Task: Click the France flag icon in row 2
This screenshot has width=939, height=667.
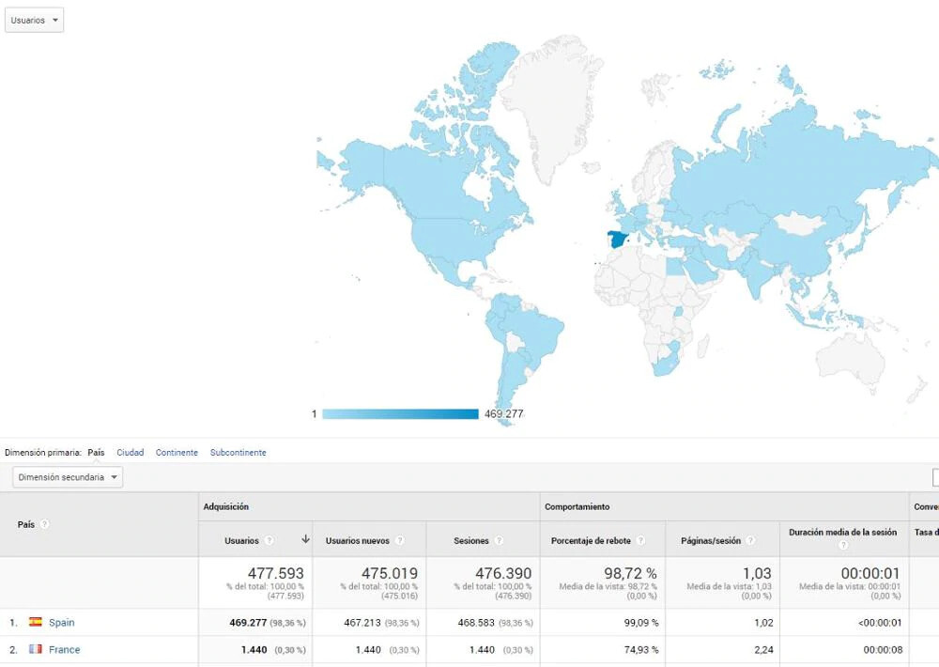Action: point(34,649)
